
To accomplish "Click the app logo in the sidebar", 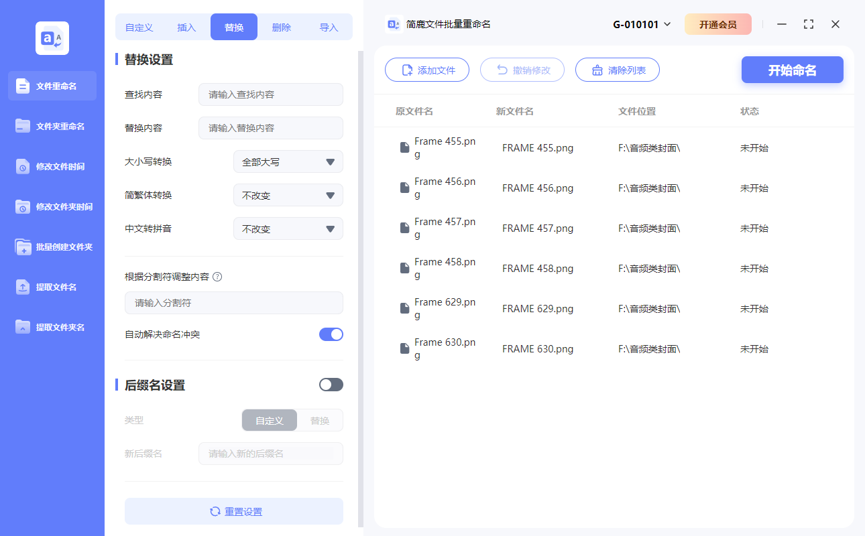I will pyautogui.click(x=52, y=38).
